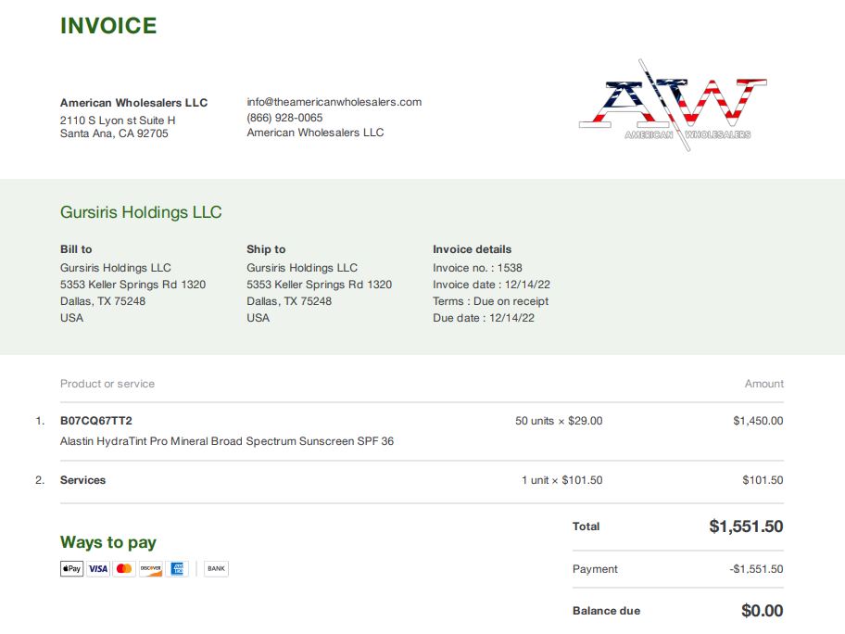The height and width of the screenshot is (634, 845).
Task: Click the INVOICE heading
Action: coord(108,26)
